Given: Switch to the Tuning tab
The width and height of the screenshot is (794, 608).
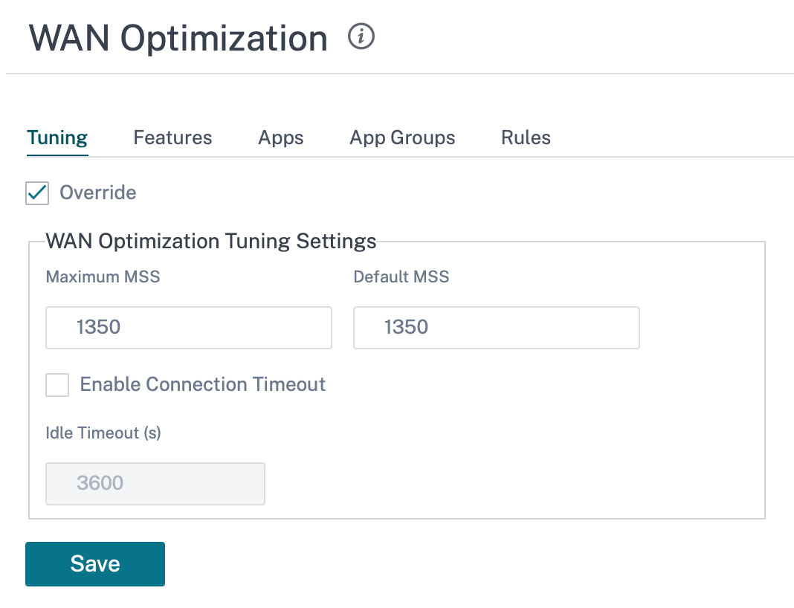Looking at the screenshot, I should click(57, 138).
